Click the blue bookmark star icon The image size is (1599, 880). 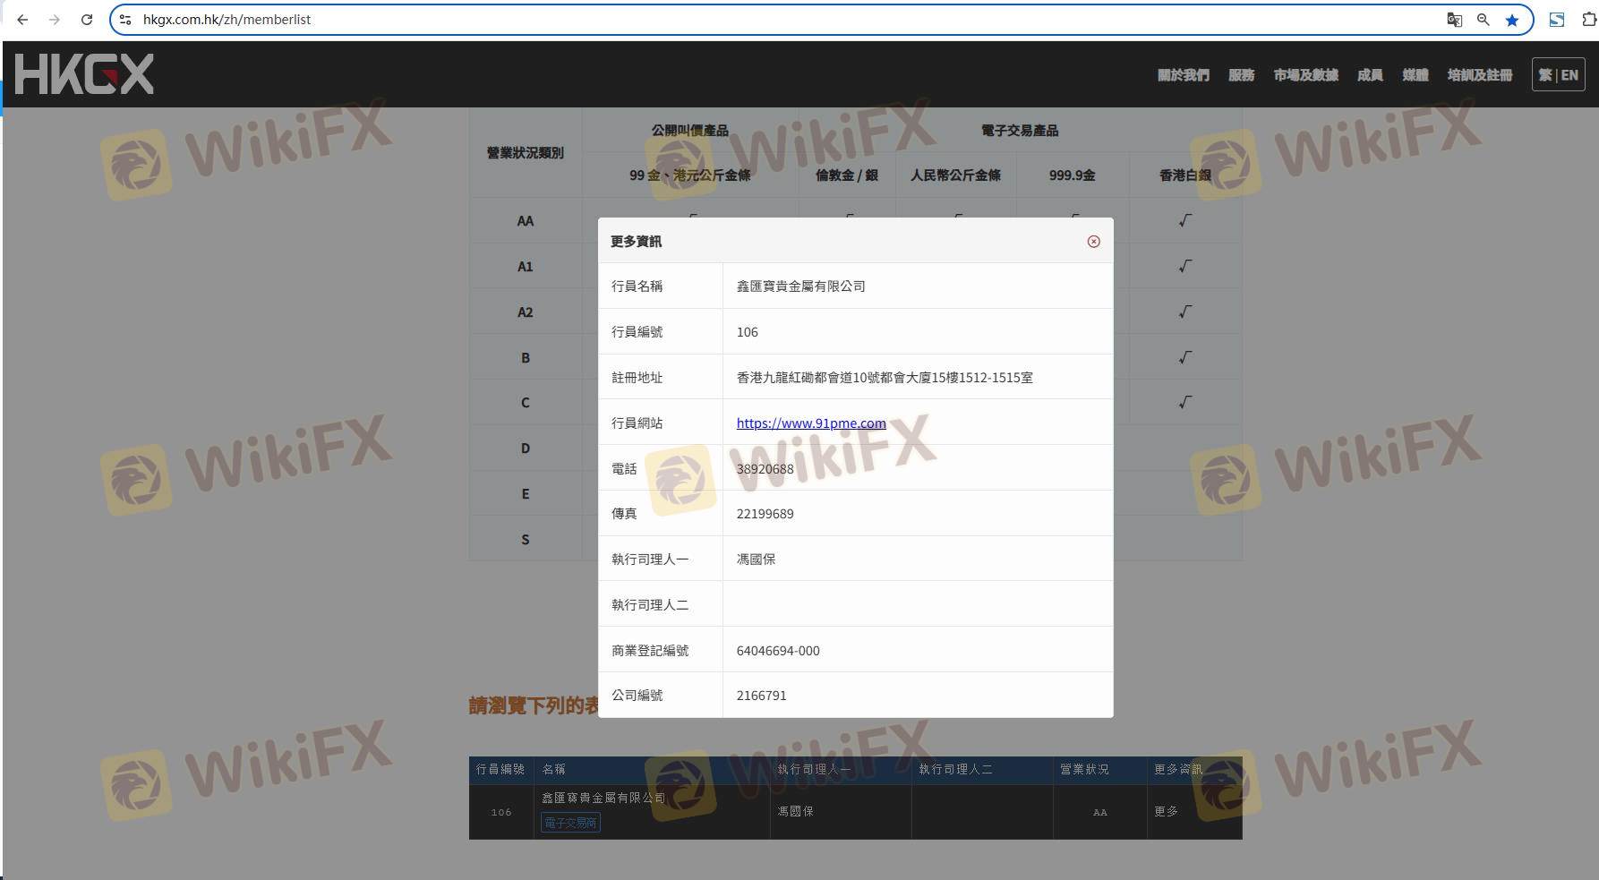[x=1512, y=20]
